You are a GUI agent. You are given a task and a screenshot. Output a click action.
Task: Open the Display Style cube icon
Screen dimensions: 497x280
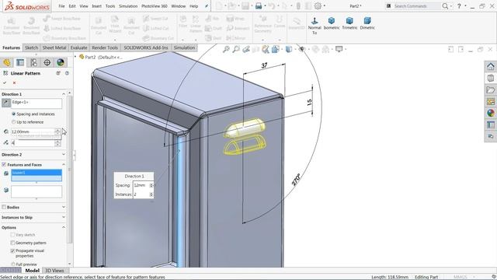[x=288, y=49]
